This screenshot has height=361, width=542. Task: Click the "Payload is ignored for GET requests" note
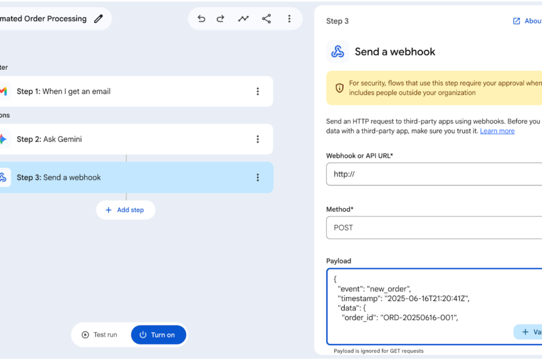point(379,351)
